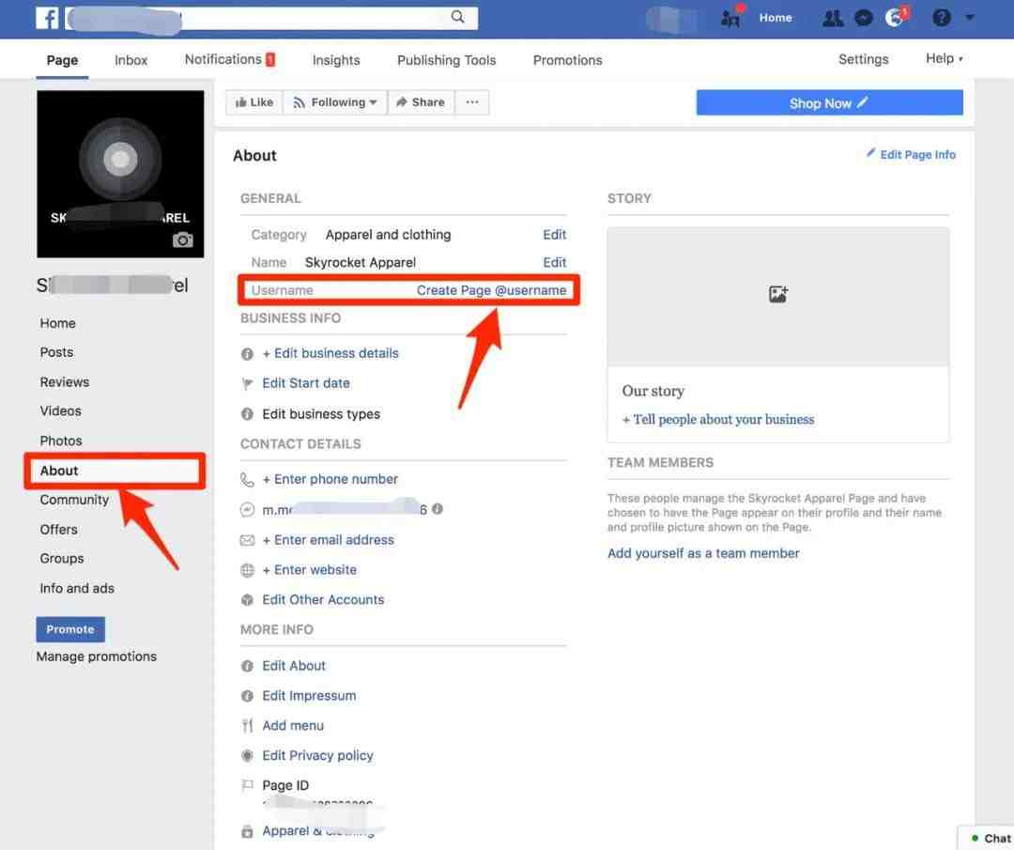The width and height of the screenshot is (1014, 850).
Task: Open the Help dropdown menu
Action: pyautogui.click(x=945, y=58)
